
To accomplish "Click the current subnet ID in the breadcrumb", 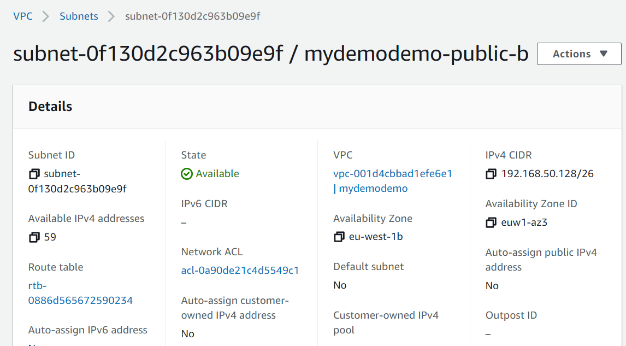I will [x=193, y=16].
